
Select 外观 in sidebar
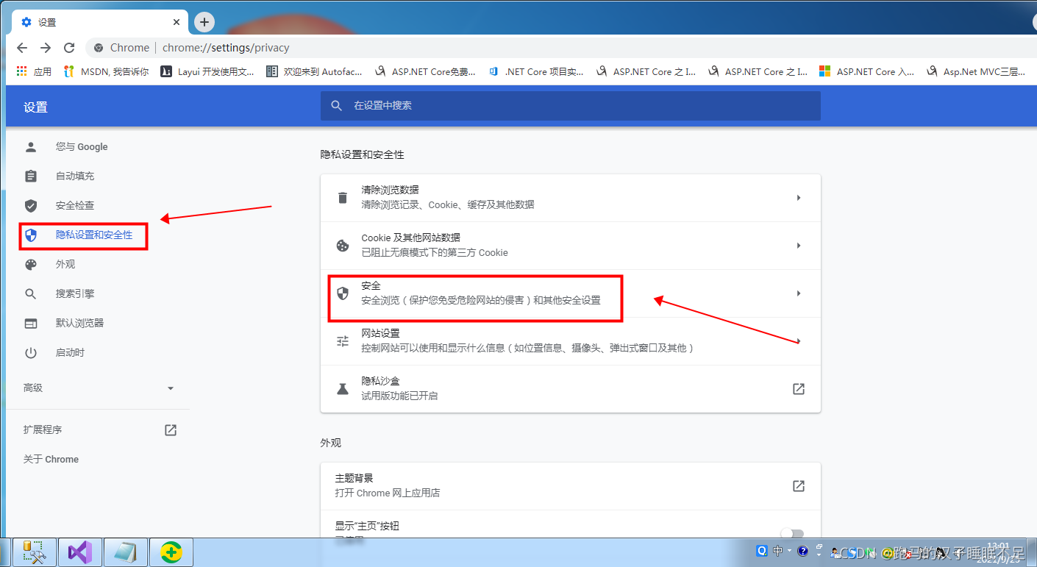(x=65, y=265)
